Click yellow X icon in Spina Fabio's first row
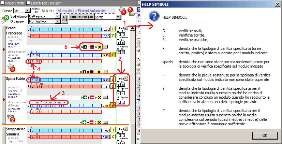The width and height of the screenshot is (282, 144). coord(99,98)
